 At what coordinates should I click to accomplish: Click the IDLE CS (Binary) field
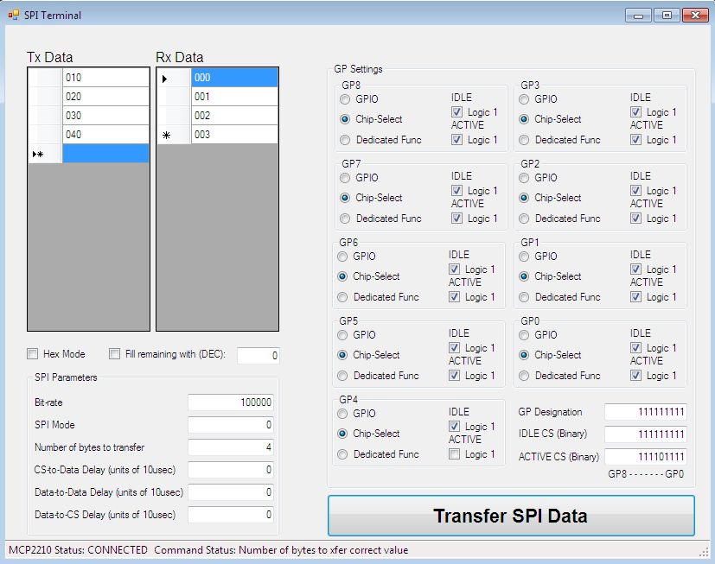coord(646,434)
